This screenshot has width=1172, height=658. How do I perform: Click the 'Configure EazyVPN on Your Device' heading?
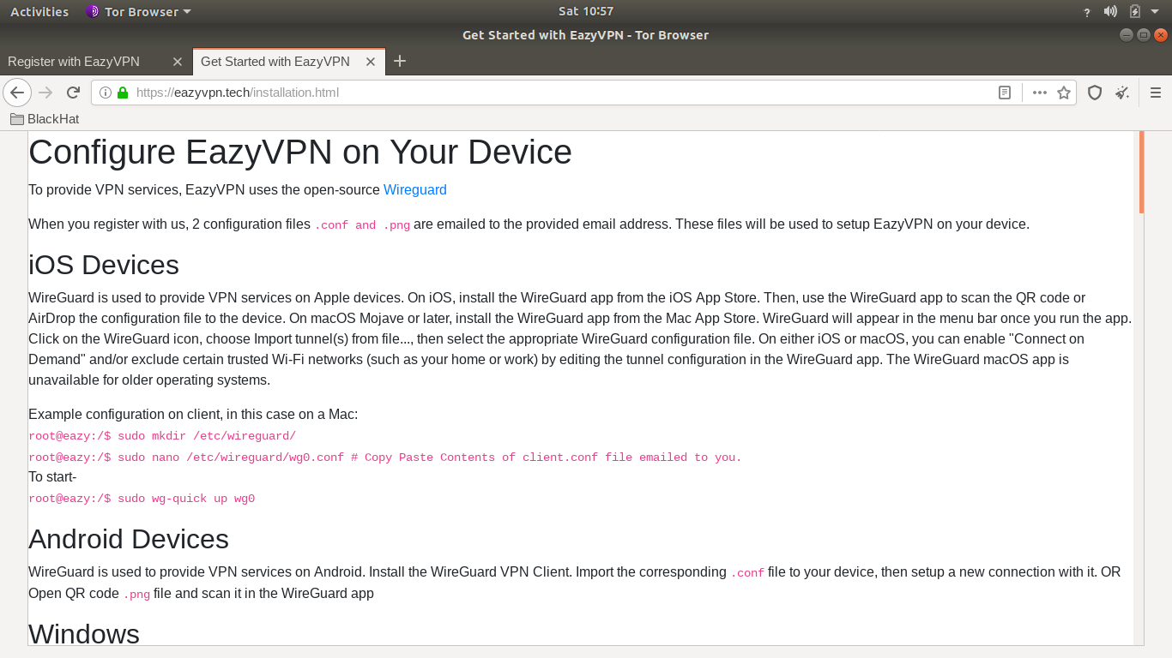click(x=300, y=153)
